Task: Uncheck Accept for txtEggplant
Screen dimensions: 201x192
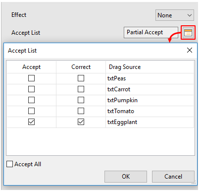Action: pyautogui.click(x=31, y=122)
